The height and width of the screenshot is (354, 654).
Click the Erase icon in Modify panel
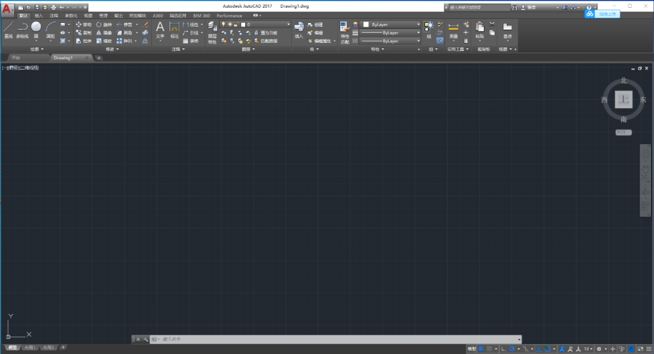(x=145, y=25)
